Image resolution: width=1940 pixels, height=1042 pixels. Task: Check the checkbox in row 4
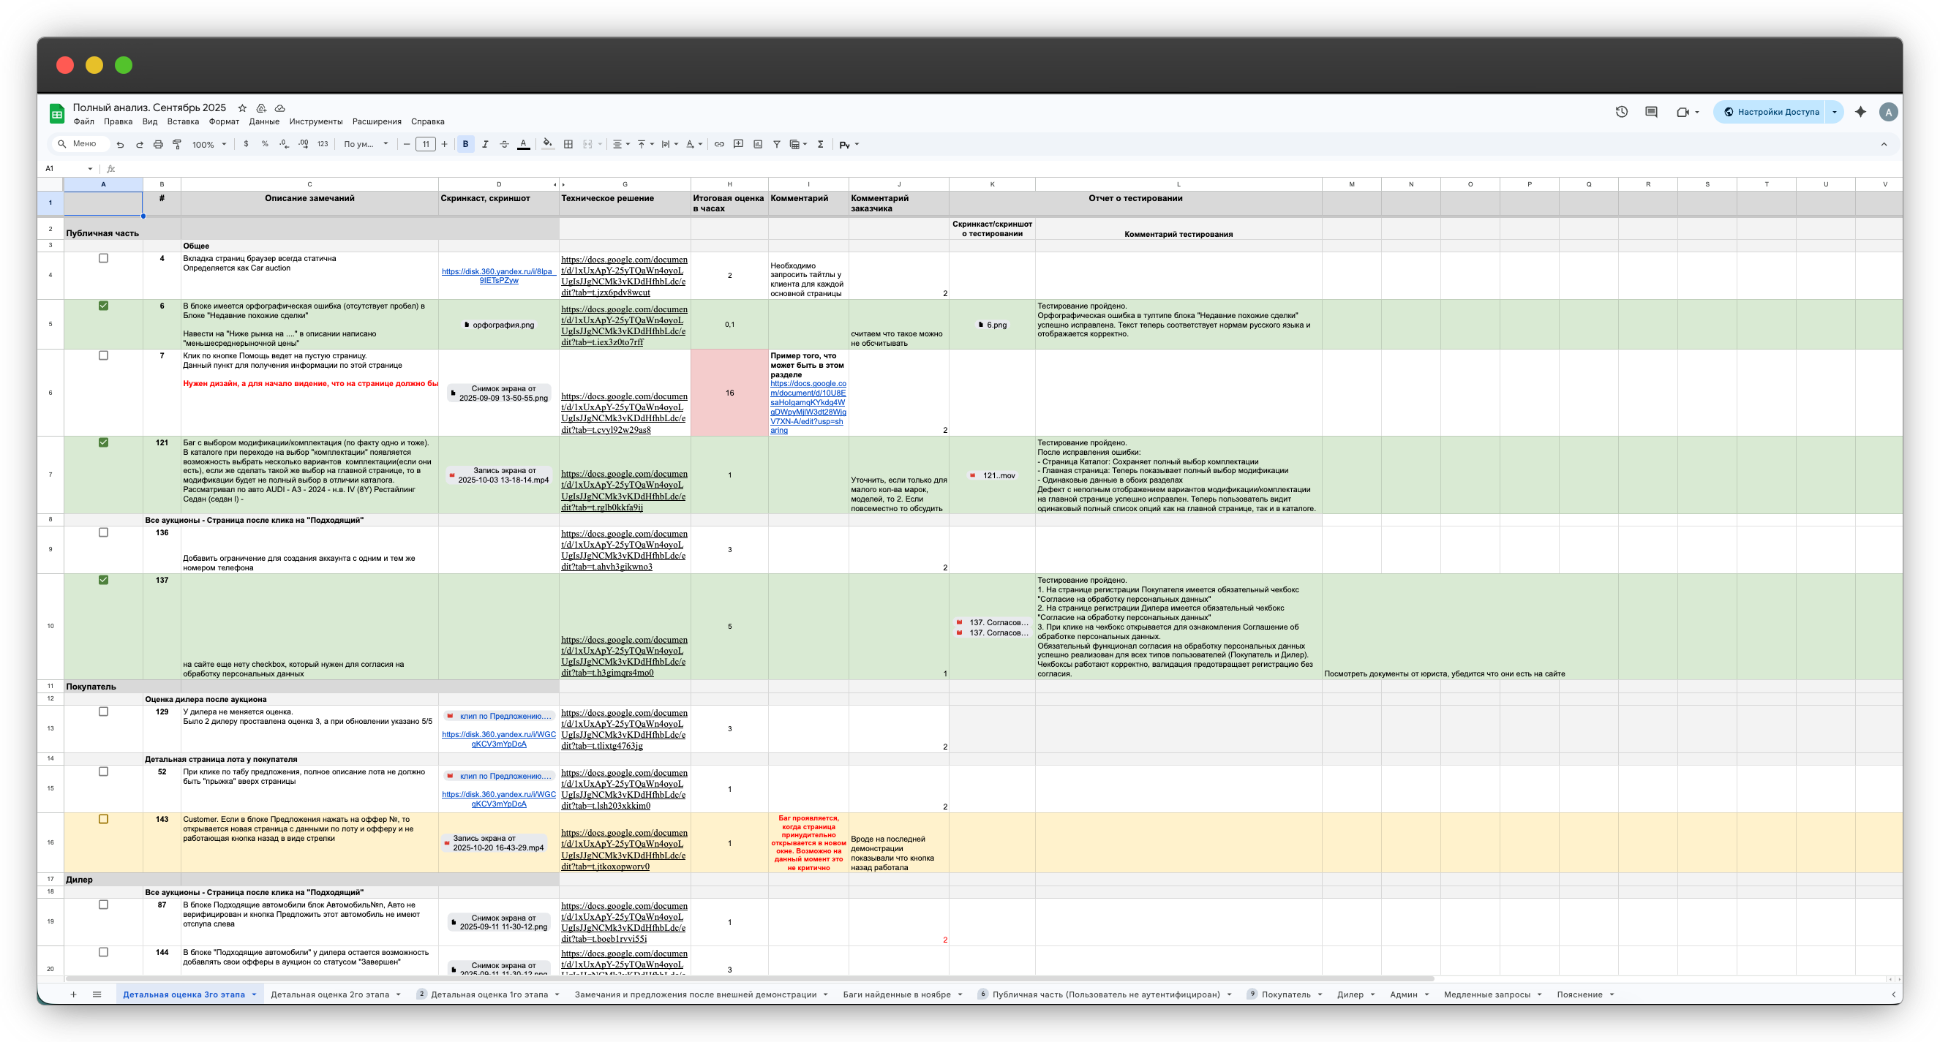(x=104, y=258)
